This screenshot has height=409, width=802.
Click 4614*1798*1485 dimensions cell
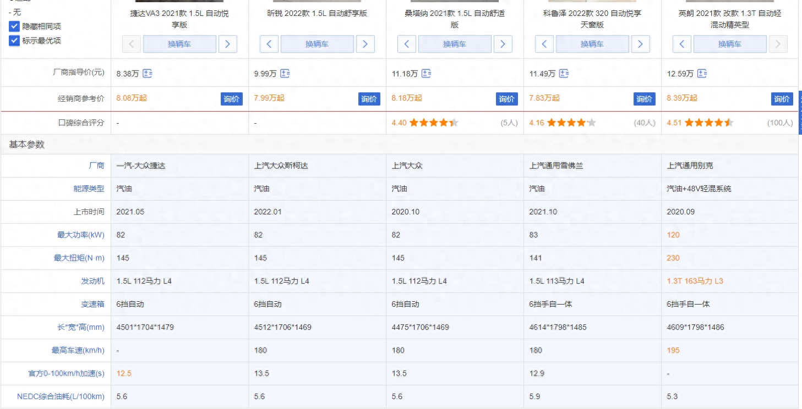click(x=558, y=327)
